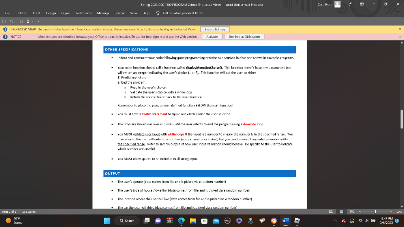Click the Enable Editing button
Image resolution: width=404 pixels, height=227 pixels.
(x=214, y=29)
